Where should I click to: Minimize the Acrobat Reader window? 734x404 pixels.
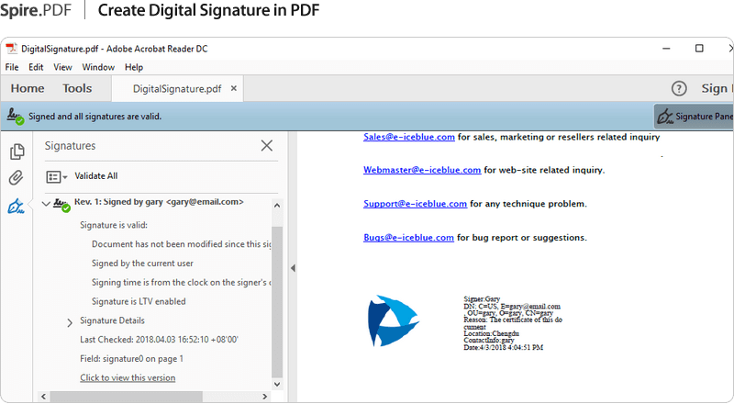pyautogui.click(x=666, y=49)
